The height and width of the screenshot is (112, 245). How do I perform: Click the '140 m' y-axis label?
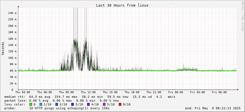[x=12, y=45]
